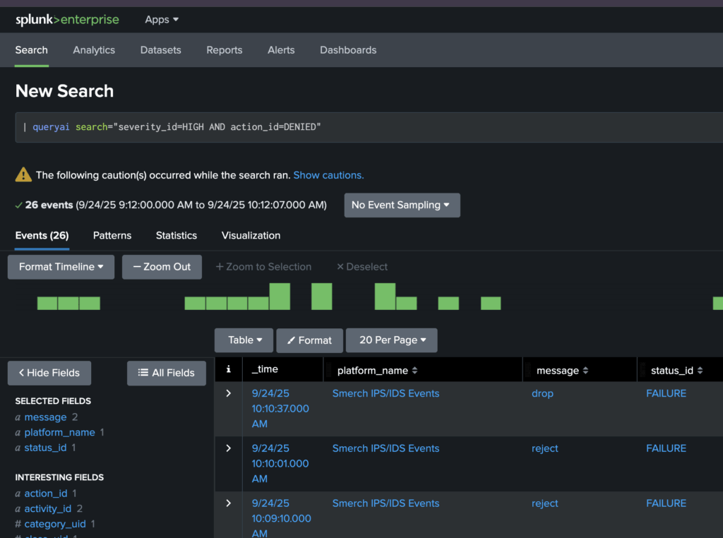Click FAILURE status in 10:09:10 row

pyautogui.click(x=666, y=503)
